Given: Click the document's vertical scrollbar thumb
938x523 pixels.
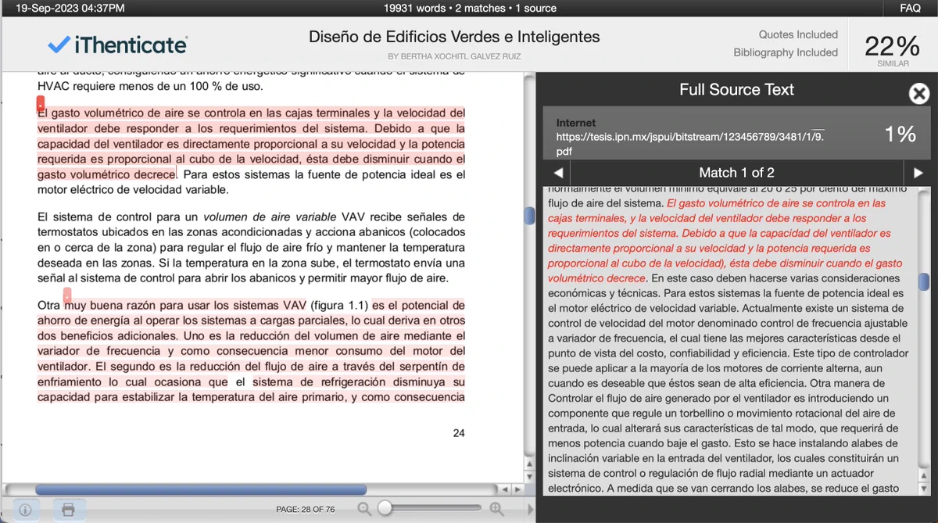Looking at the screenshot, I should click(529, 215).
